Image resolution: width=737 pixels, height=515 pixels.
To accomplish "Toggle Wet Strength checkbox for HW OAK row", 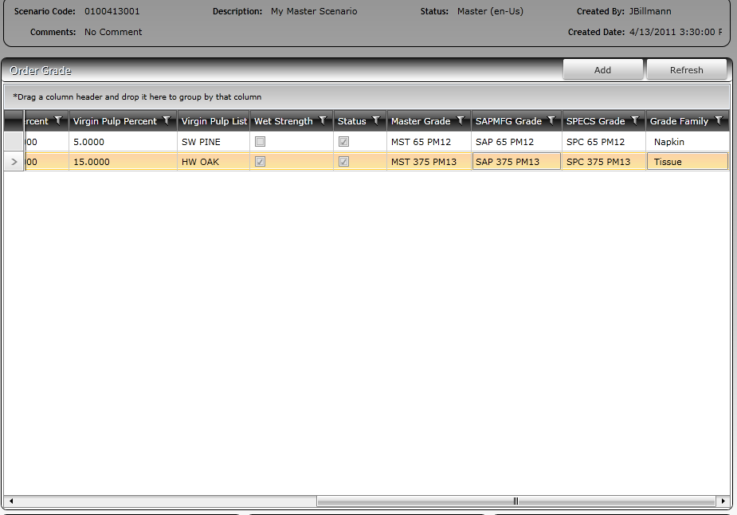I will tap(260, 161).
